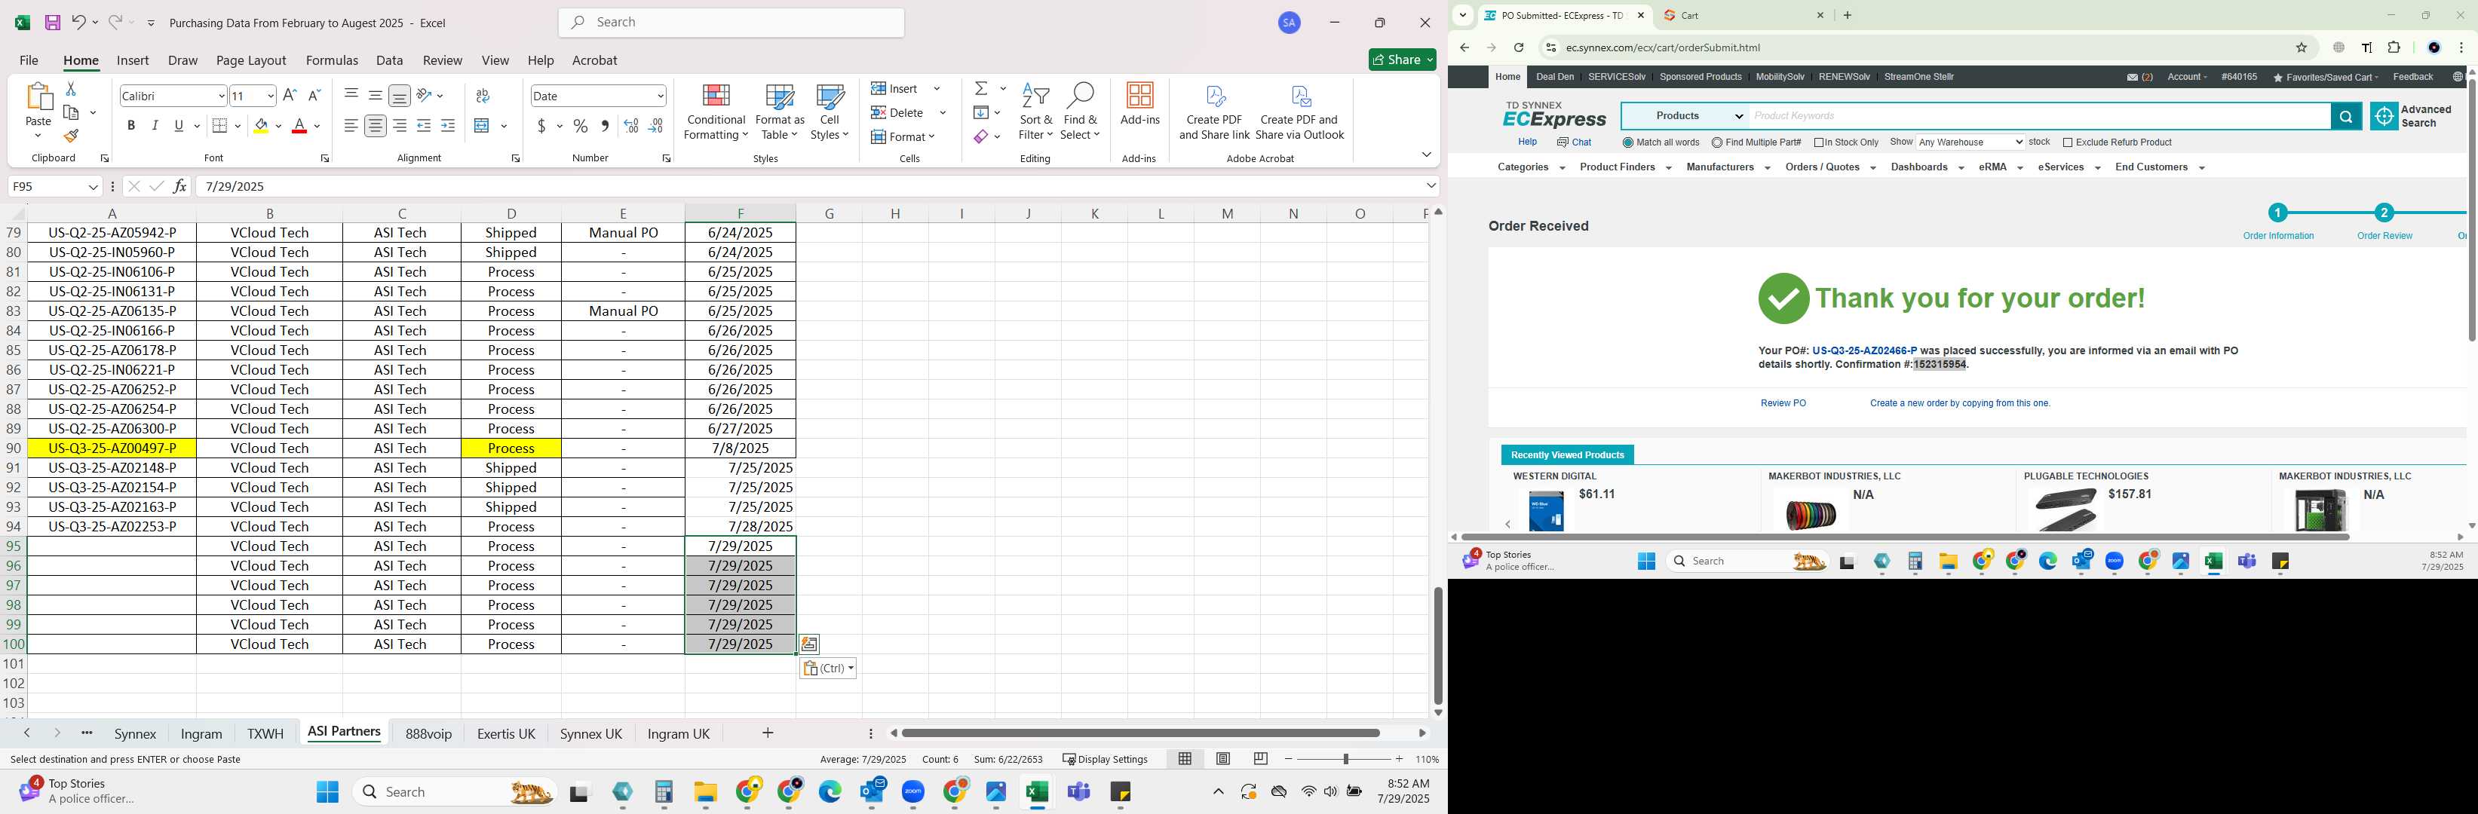Viewport: 2478px width, 814px height.
Task: Select Find Multiple Part# radio button
Action: (1716, 143)
